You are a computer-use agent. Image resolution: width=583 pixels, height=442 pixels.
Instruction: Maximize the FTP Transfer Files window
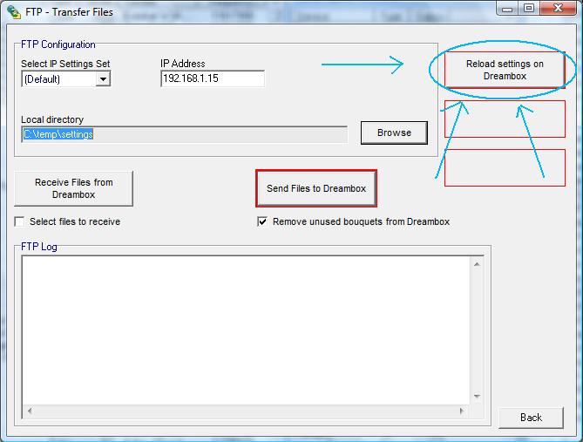point(529,8)
